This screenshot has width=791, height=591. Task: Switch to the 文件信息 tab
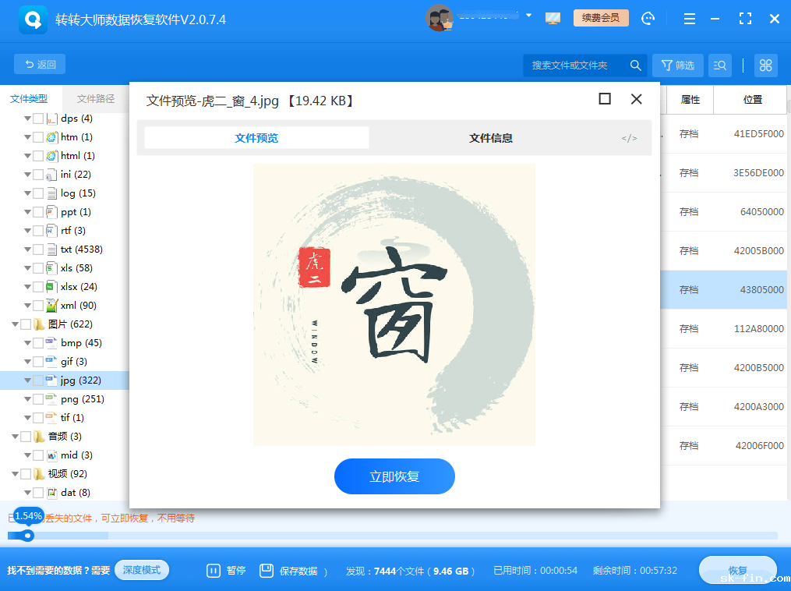pyautogui.click(x=490, y=137)
